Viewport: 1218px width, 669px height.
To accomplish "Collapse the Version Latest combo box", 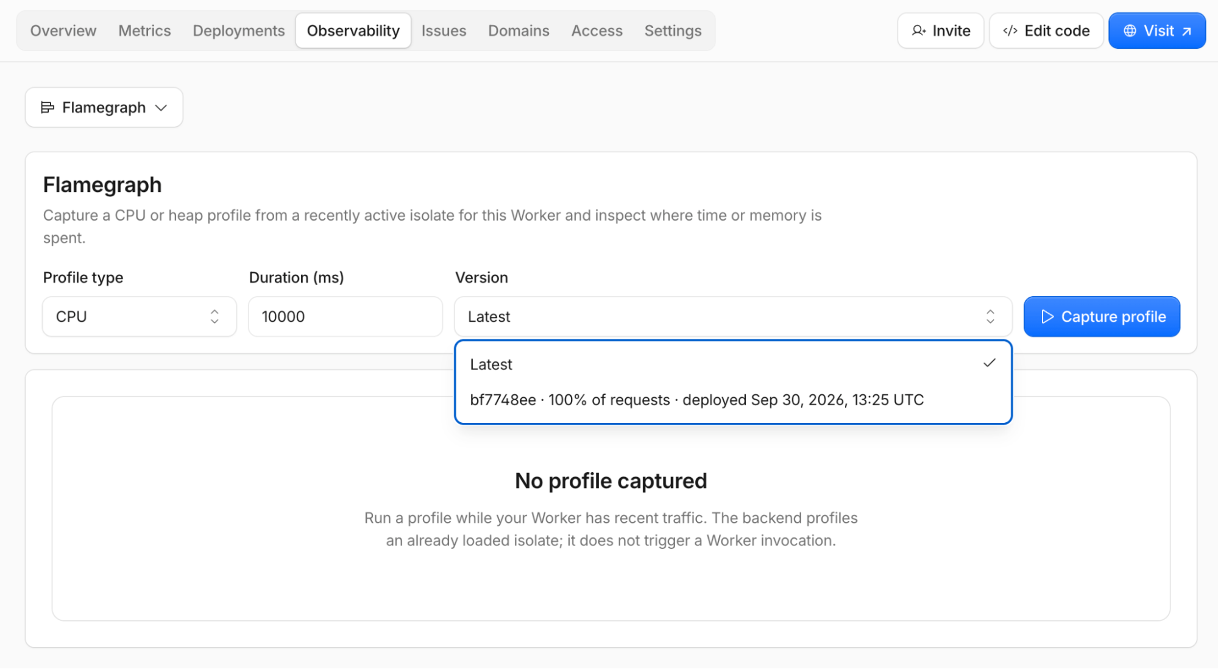I will click(x=733, y=316).
